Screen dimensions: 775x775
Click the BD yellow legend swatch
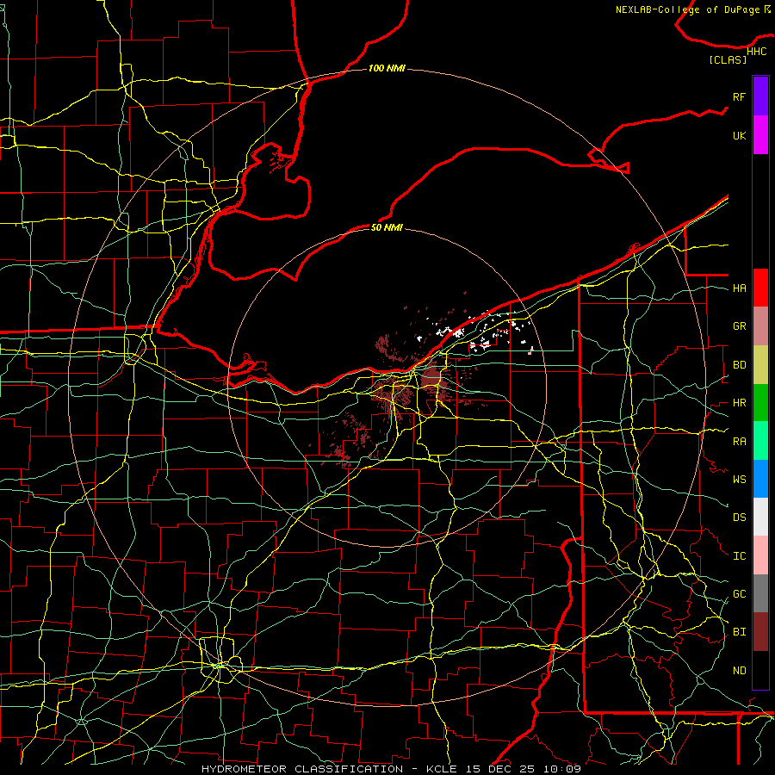click(x=760, y=365)
